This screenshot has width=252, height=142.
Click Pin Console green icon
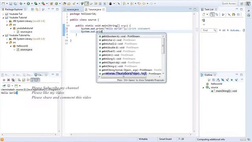(4, 86)
